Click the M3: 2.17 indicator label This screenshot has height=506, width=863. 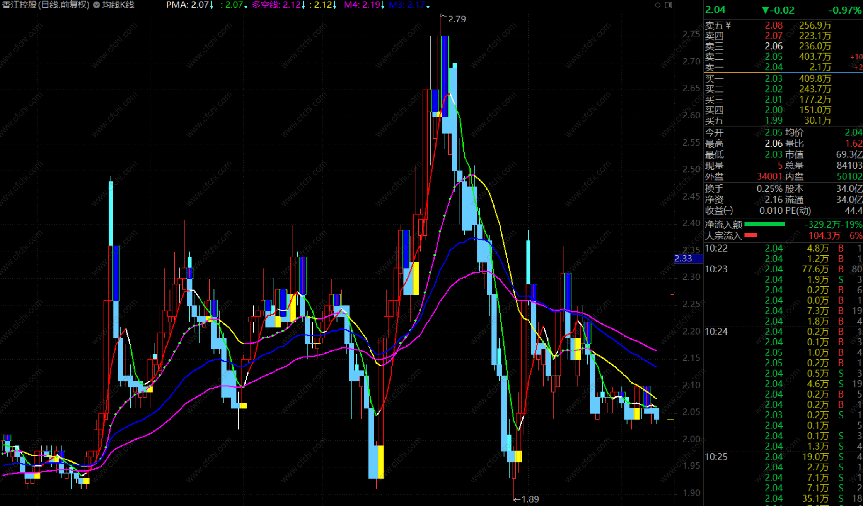[407, 5]
